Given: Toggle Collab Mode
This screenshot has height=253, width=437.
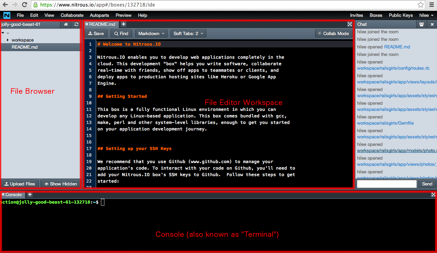Looking at the screenshot, I should (333, 33).
